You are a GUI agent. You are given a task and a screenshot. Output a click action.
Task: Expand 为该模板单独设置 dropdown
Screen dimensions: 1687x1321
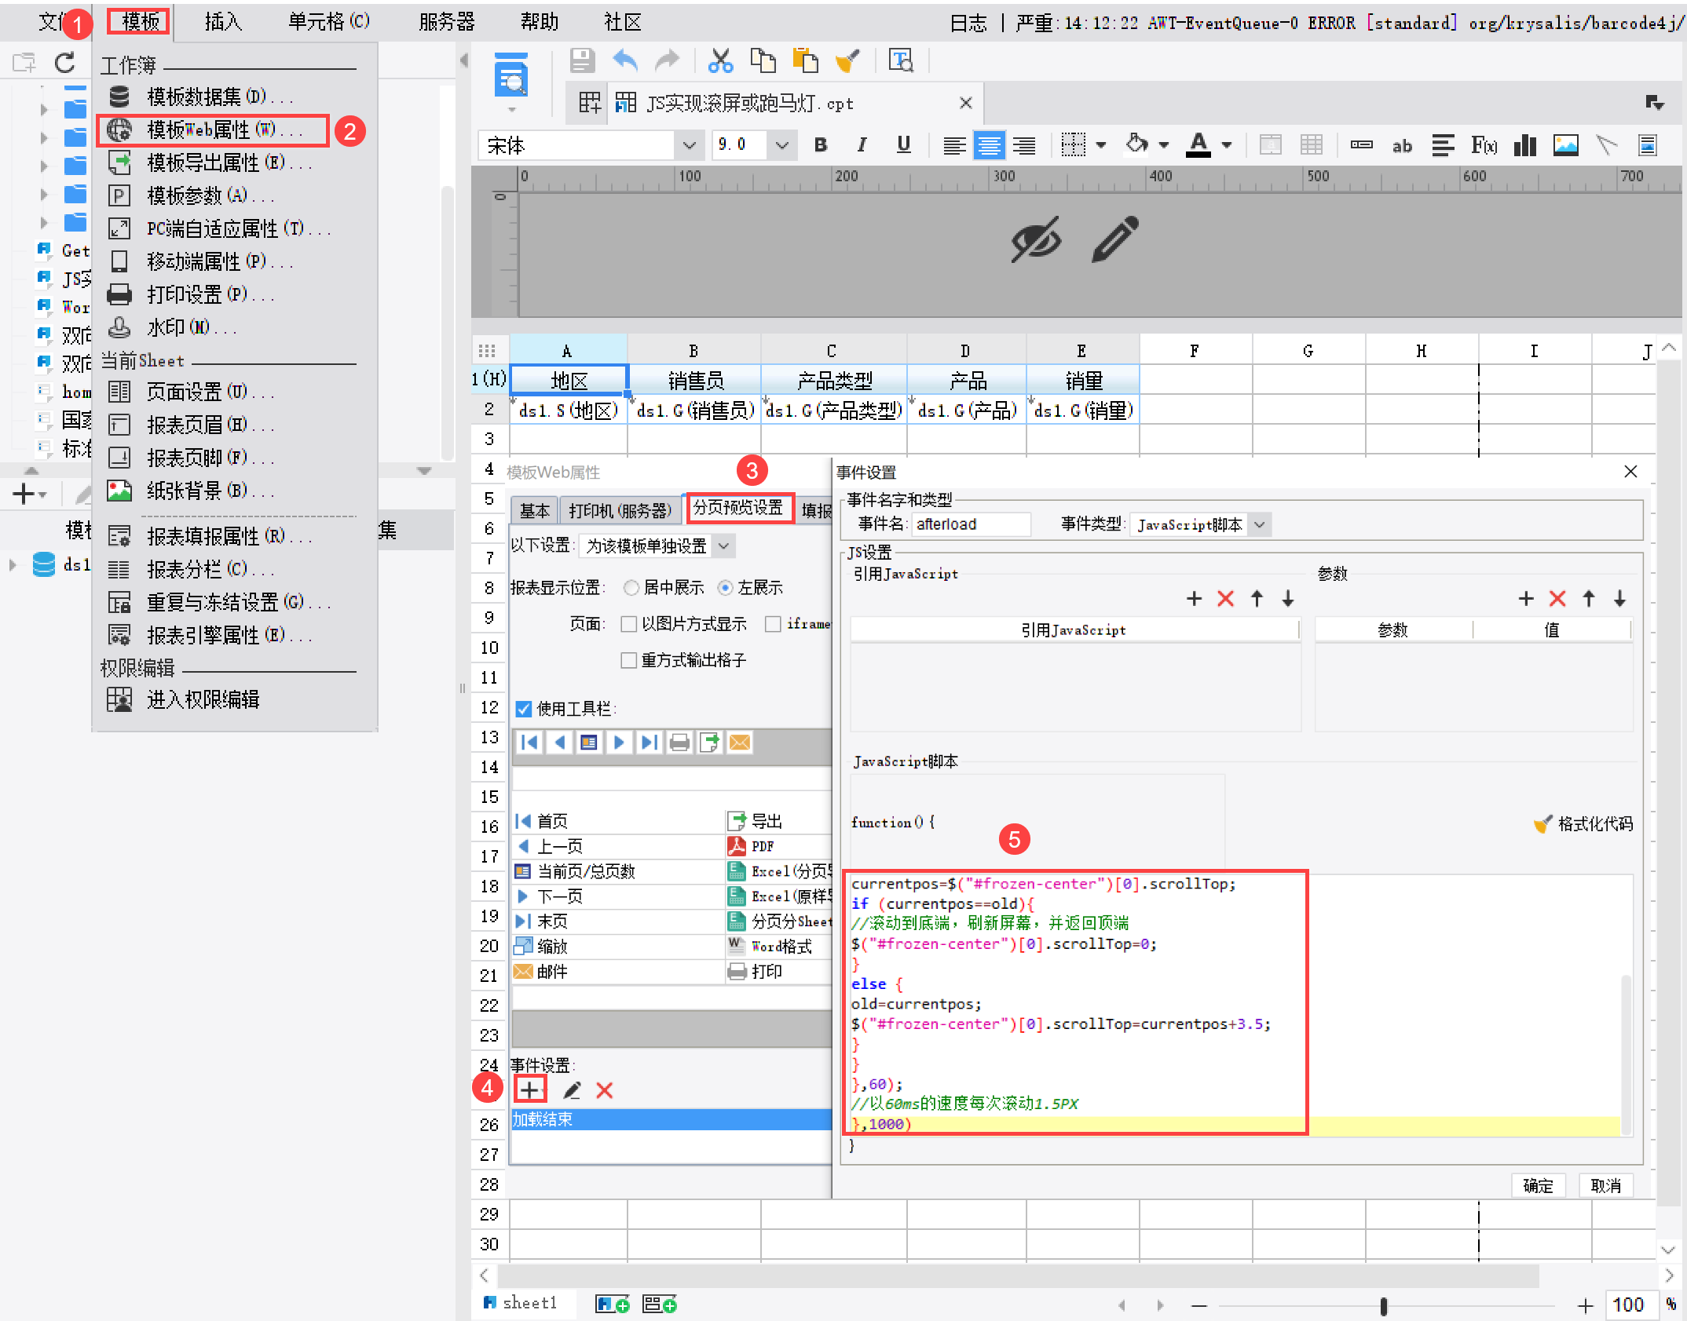pyautogui.click(x=723, y=546)
